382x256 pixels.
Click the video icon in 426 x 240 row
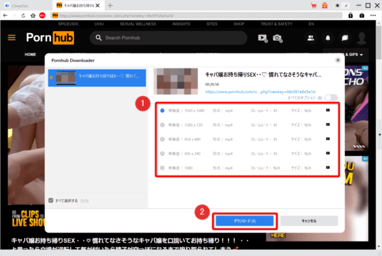(x=328, y=153)
